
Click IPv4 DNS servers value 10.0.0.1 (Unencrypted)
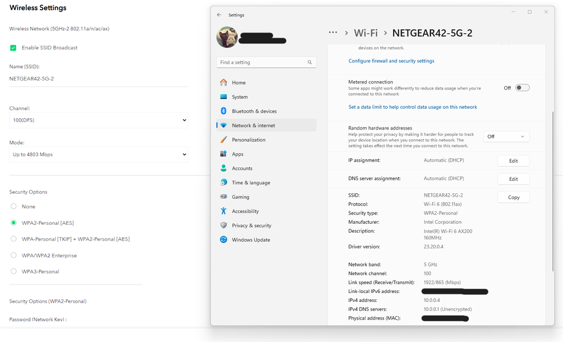coord(448,309)
